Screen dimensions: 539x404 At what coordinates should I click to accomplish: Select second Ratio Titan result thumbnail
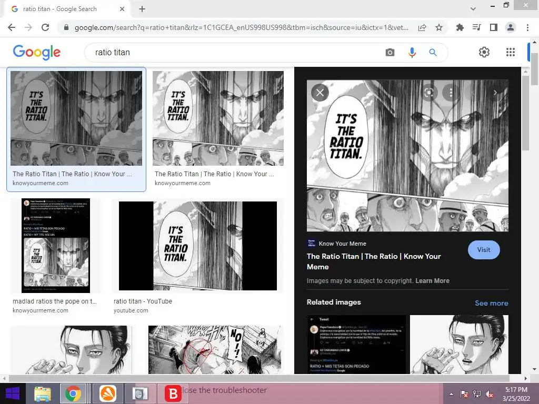coord(218,118)
